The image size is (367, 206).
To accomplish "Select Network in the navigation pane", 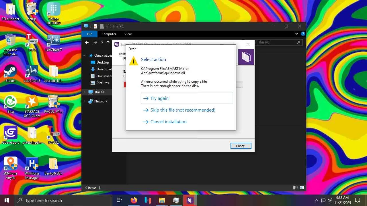I will click(x=98, y=101).
